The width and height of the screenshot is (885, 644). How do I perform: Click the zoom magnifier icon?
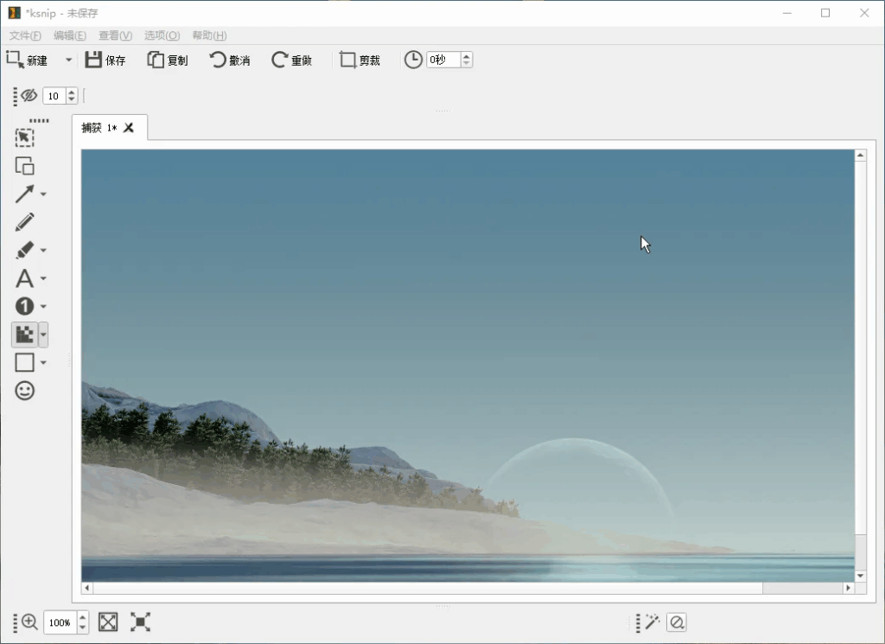coord(29,622)
